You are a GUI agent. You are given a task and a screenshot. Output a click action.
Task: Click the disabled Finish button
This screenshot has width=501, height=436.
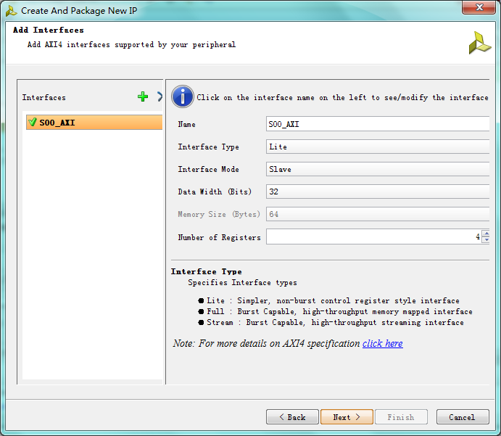(401, 417)
